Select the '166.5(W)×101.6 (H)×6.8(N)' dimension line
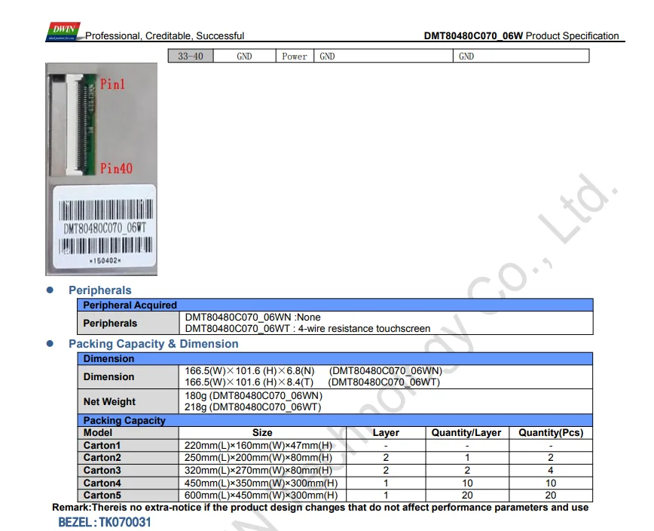The height and width of the screenshot is (531, 654). pyautogui.click(x=313, y=370)
